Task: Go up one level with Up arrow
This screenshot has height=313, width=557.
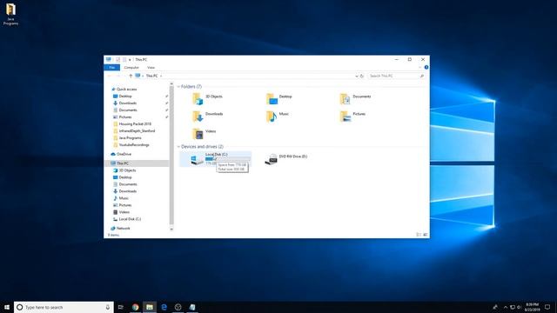Action: [x=131, y=76]
